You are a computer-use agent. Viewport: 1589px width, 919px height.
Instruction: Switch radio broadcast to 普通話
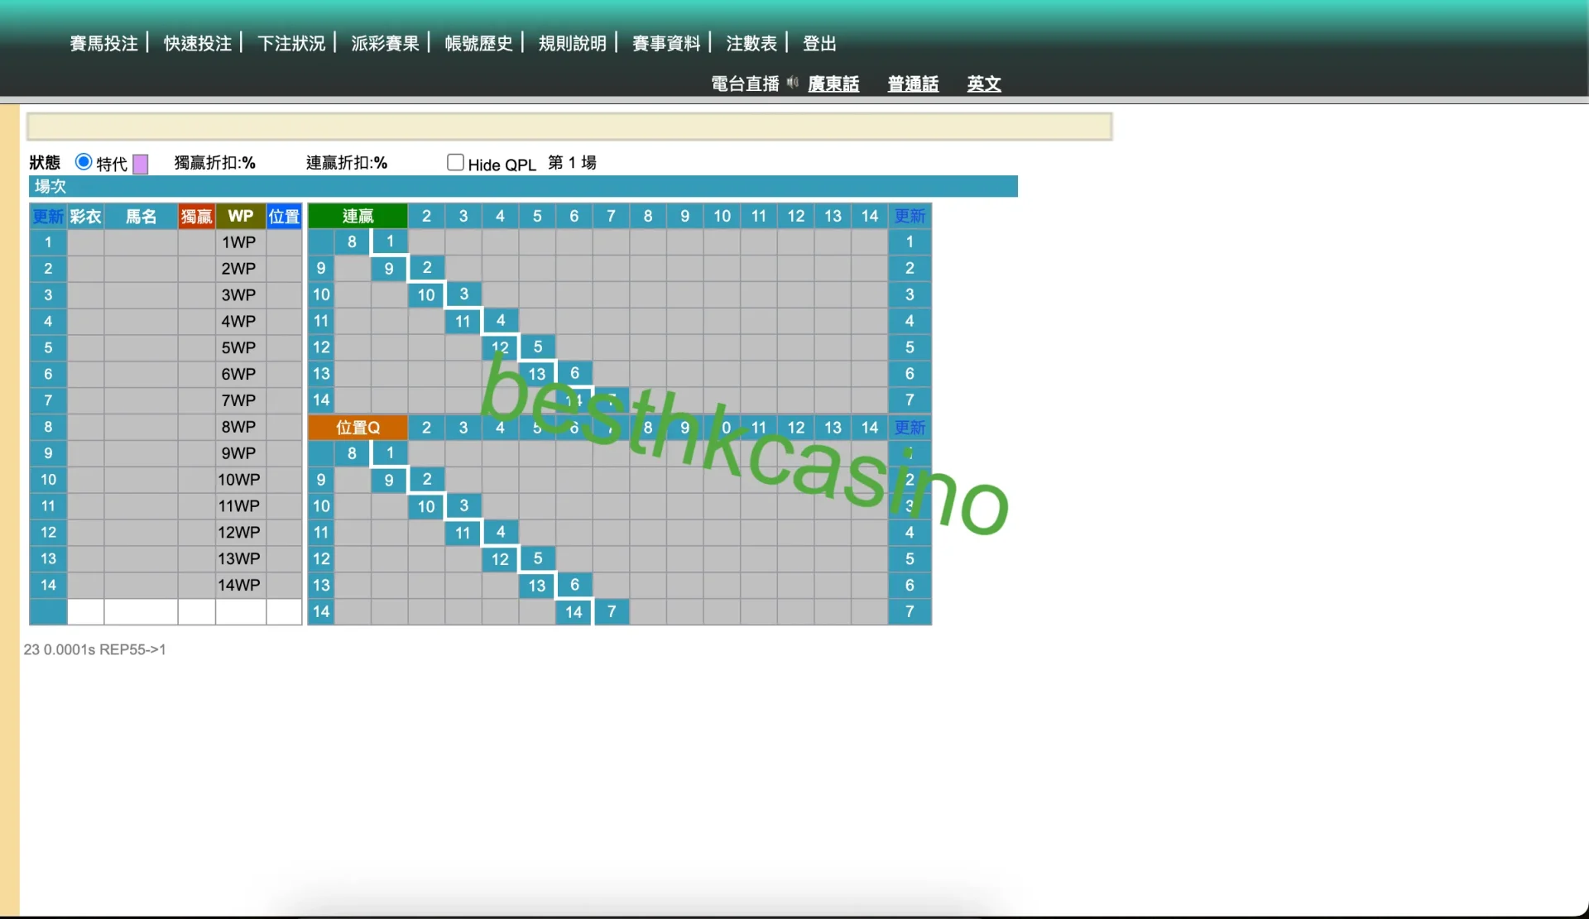913,84
